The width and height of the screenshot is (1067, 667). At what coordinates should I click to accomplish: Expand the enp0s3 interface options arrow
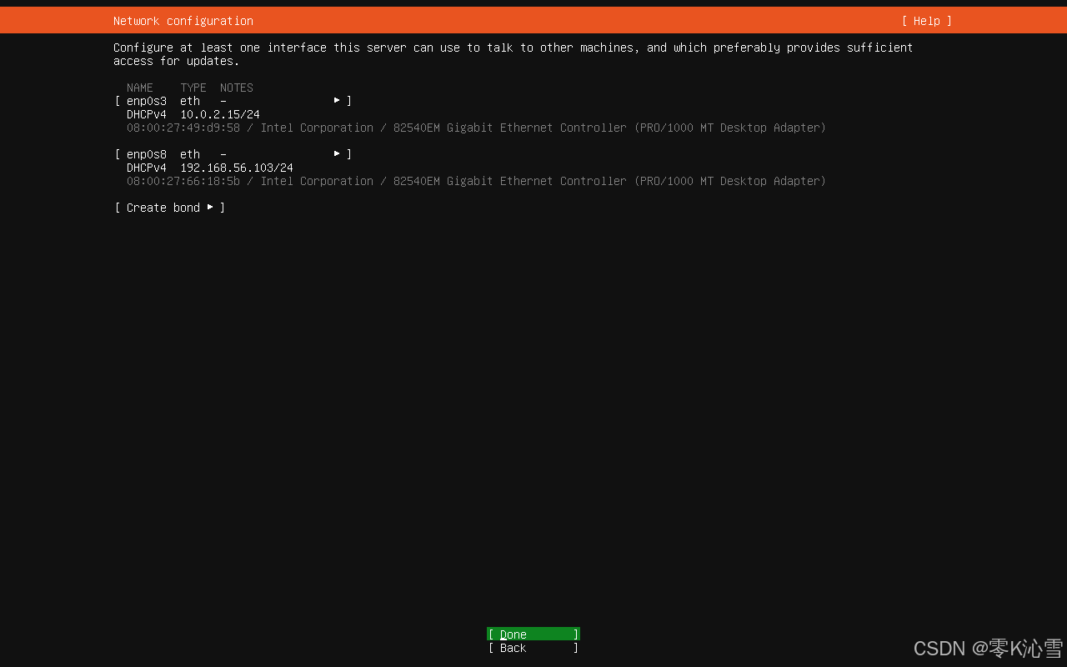tap(337, 101)
